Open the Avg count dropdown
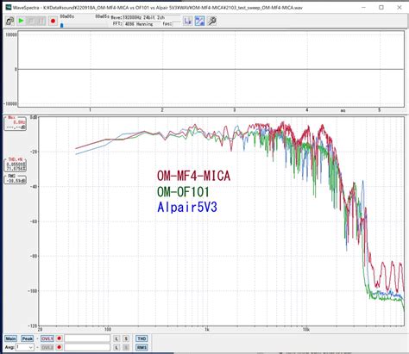 pos(24,347)
